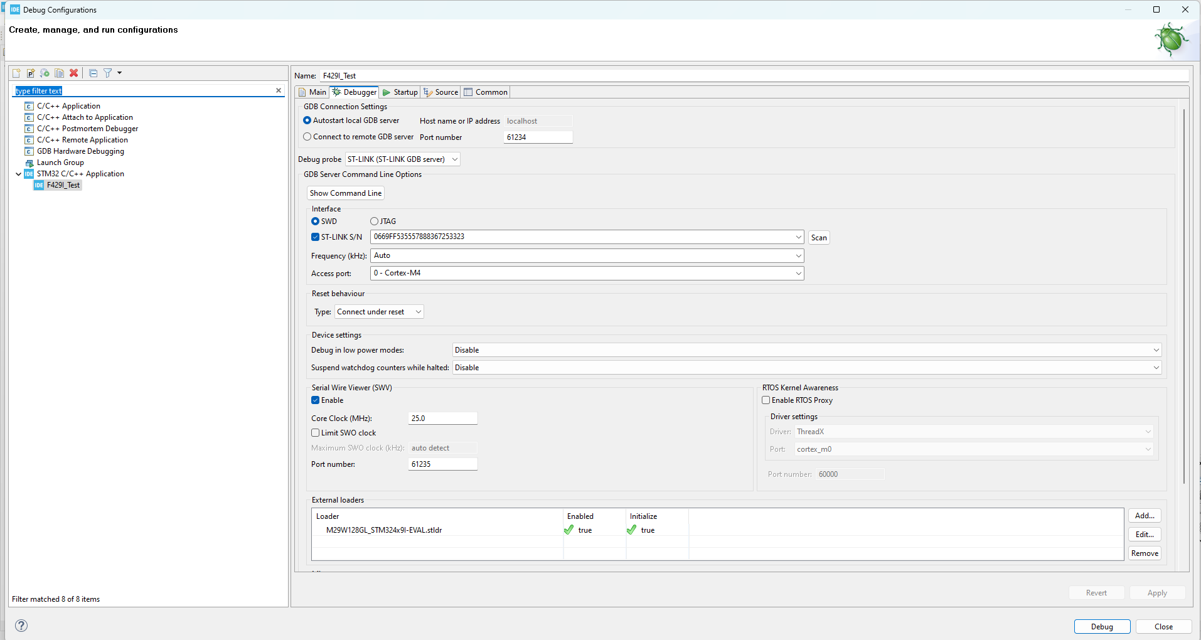Screen dimensions: 1201x640
Task: Open the Debug probe dropdown
Action: click(403, 159)
